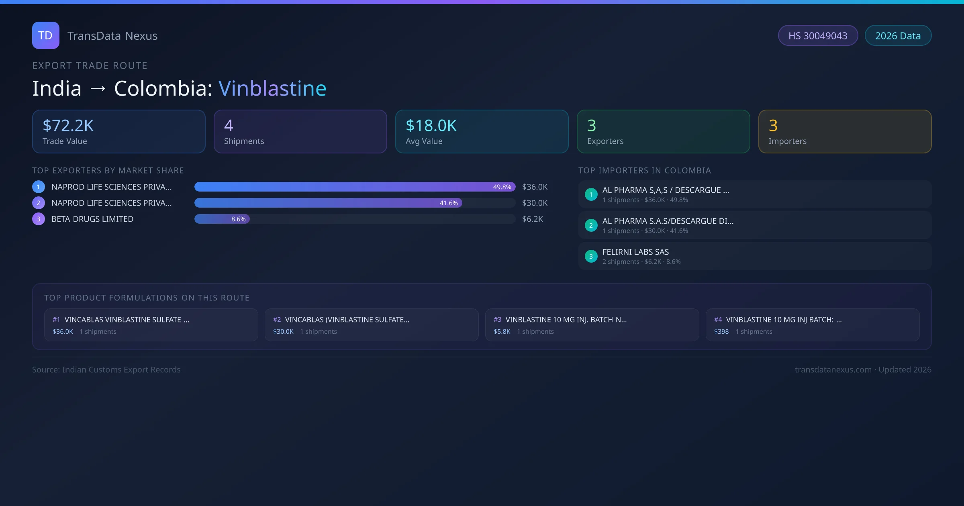Click the rank 2 exporter badge

click(39, 203)
